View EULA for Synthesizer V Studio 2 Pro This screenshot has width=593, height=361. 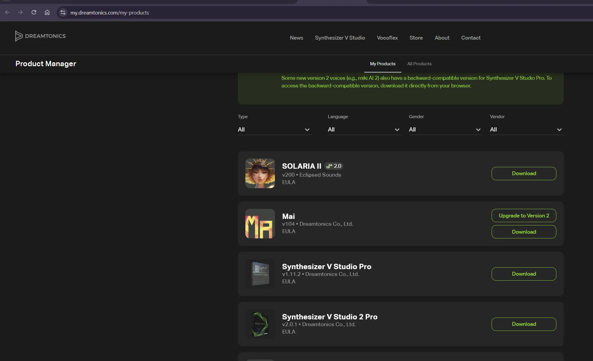(x=289, y=332)
